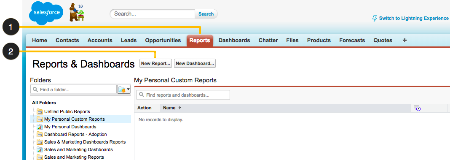Open the new folder icon dropdown
450x160 pixels.
pos(124,89)
